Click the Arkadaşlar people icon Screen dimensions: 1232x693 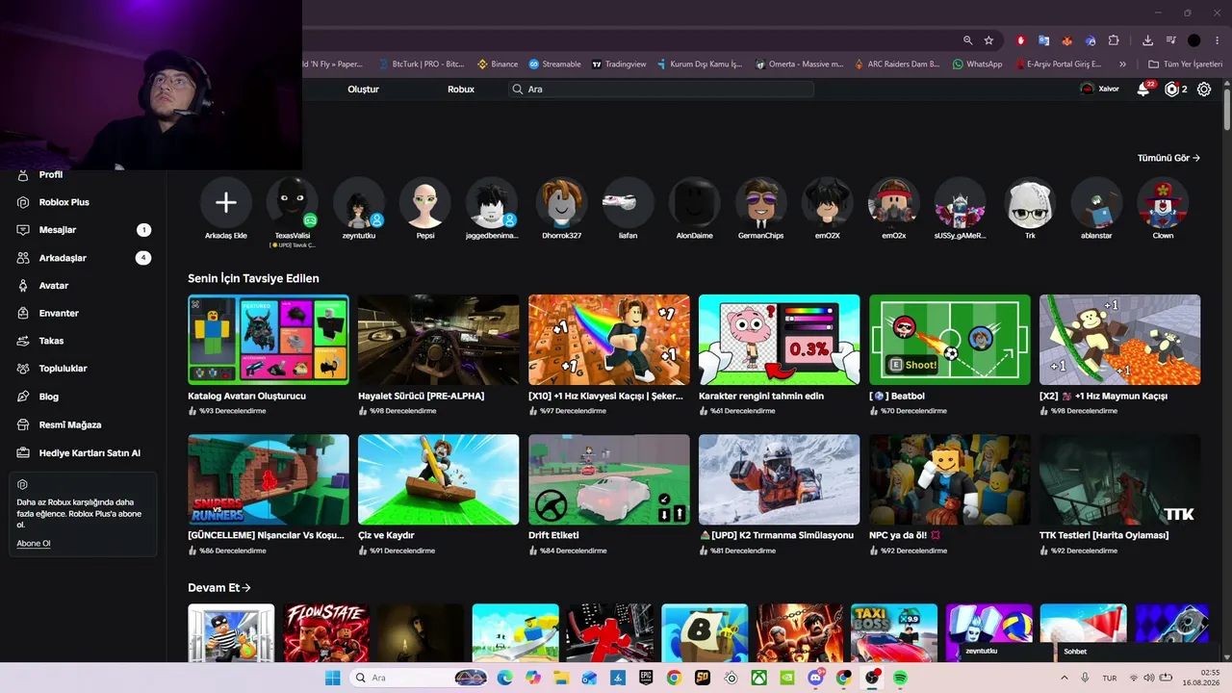click(23, 258)
